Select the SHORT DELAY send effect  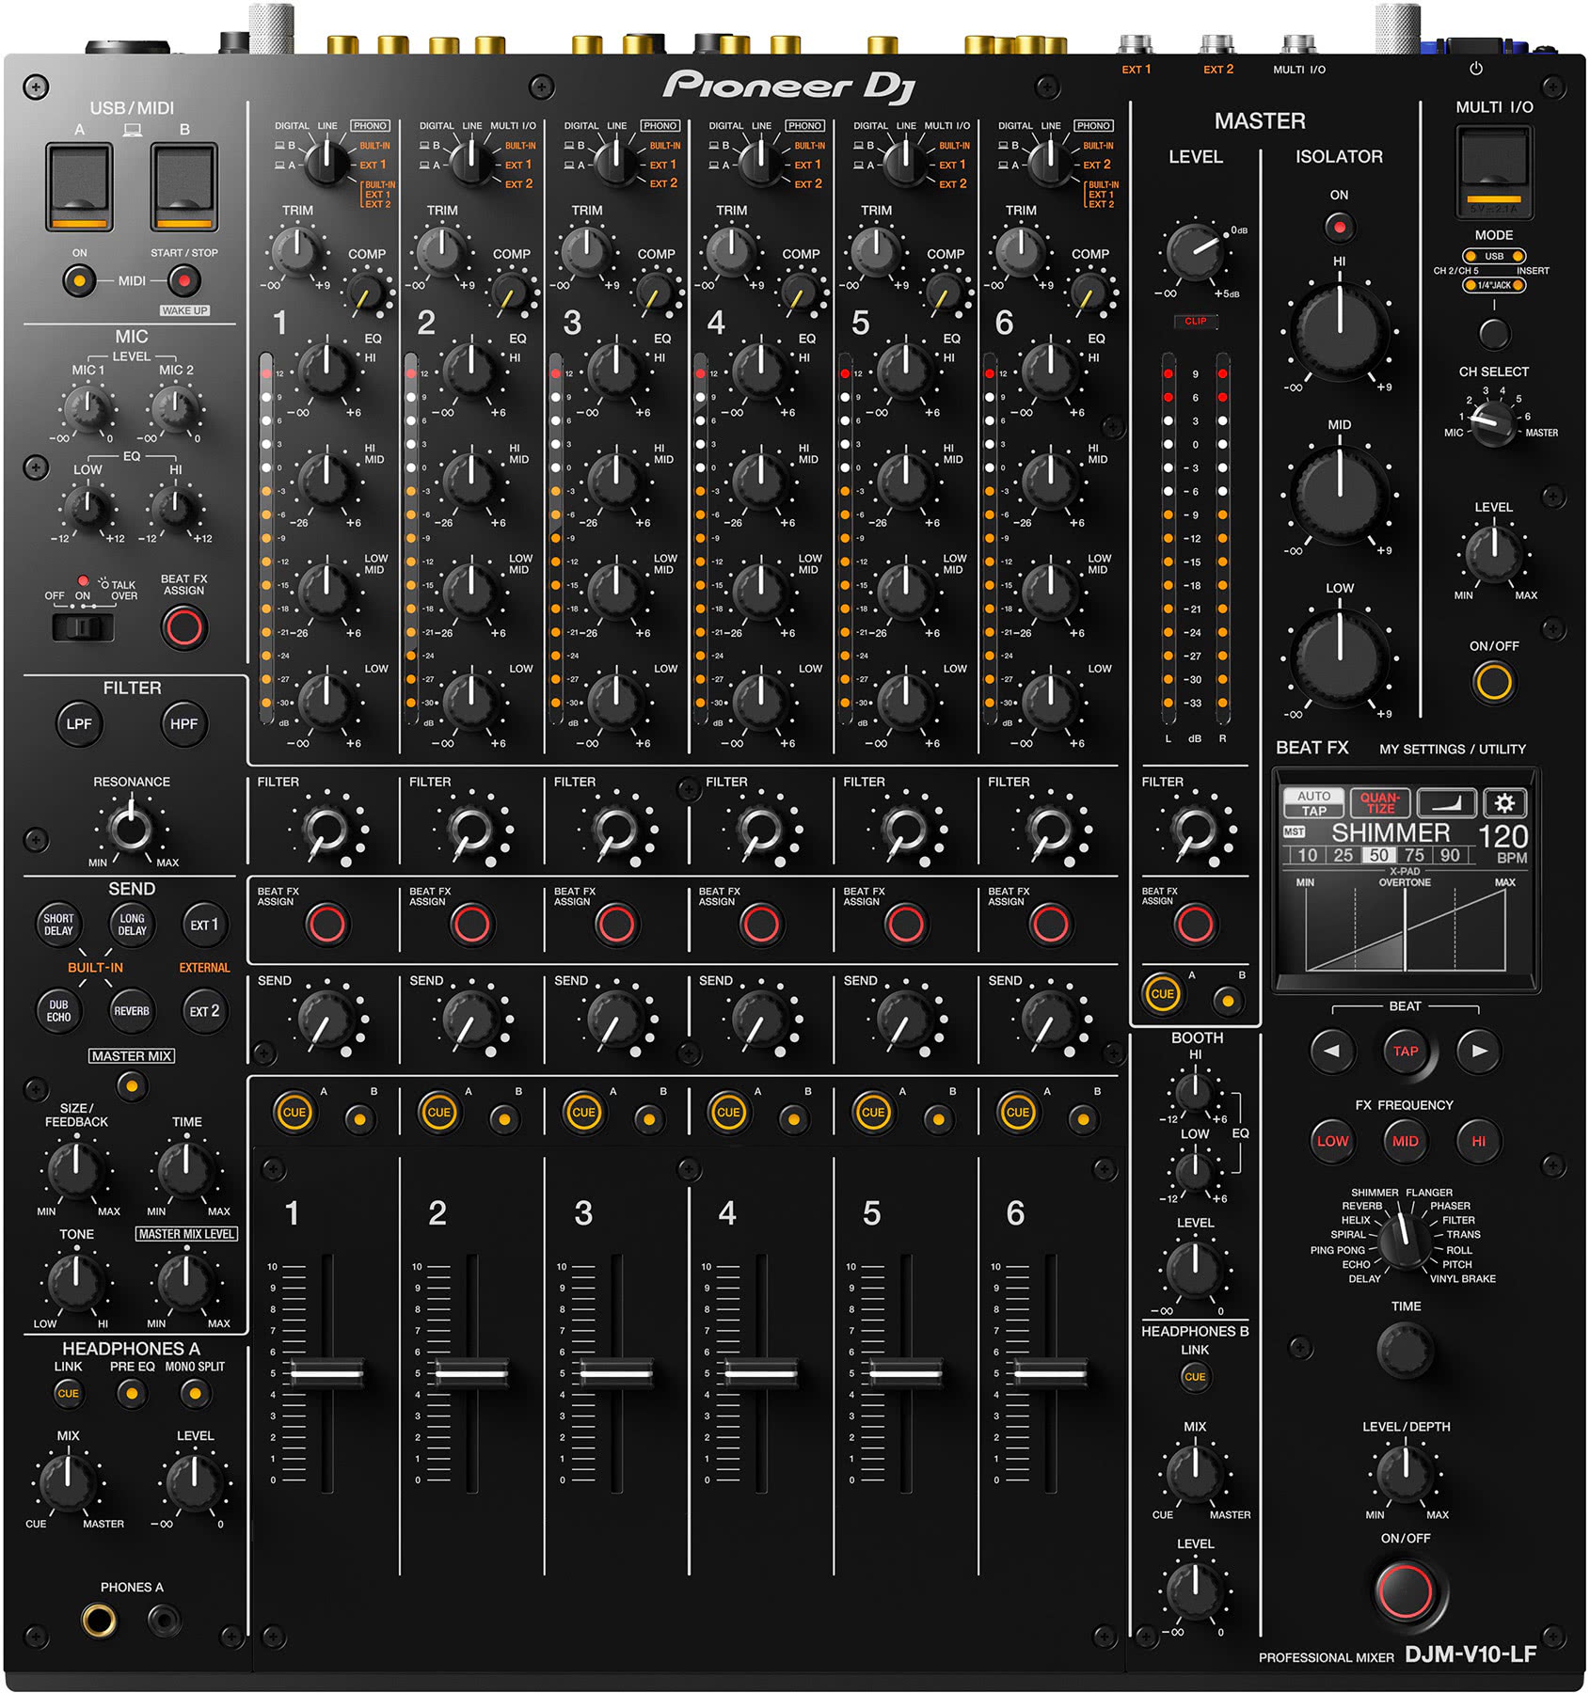click(x=58, y=925)
